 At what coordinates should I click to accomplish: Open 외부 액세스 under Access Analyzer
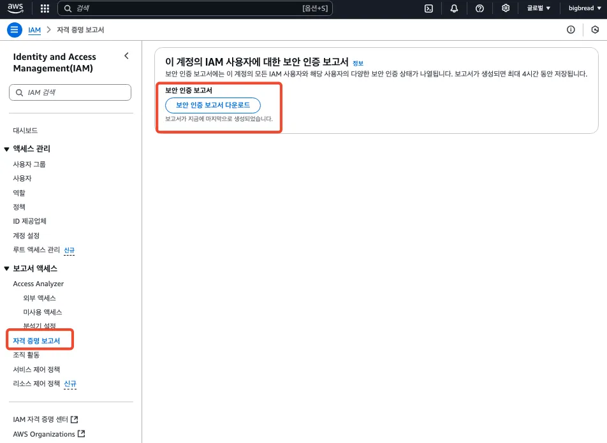[40, 298]
